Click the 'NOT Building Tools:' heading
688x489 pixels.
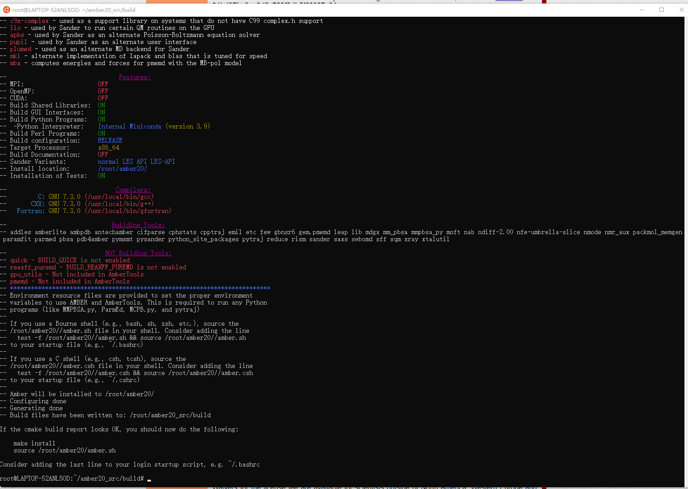tap(138, 253)
